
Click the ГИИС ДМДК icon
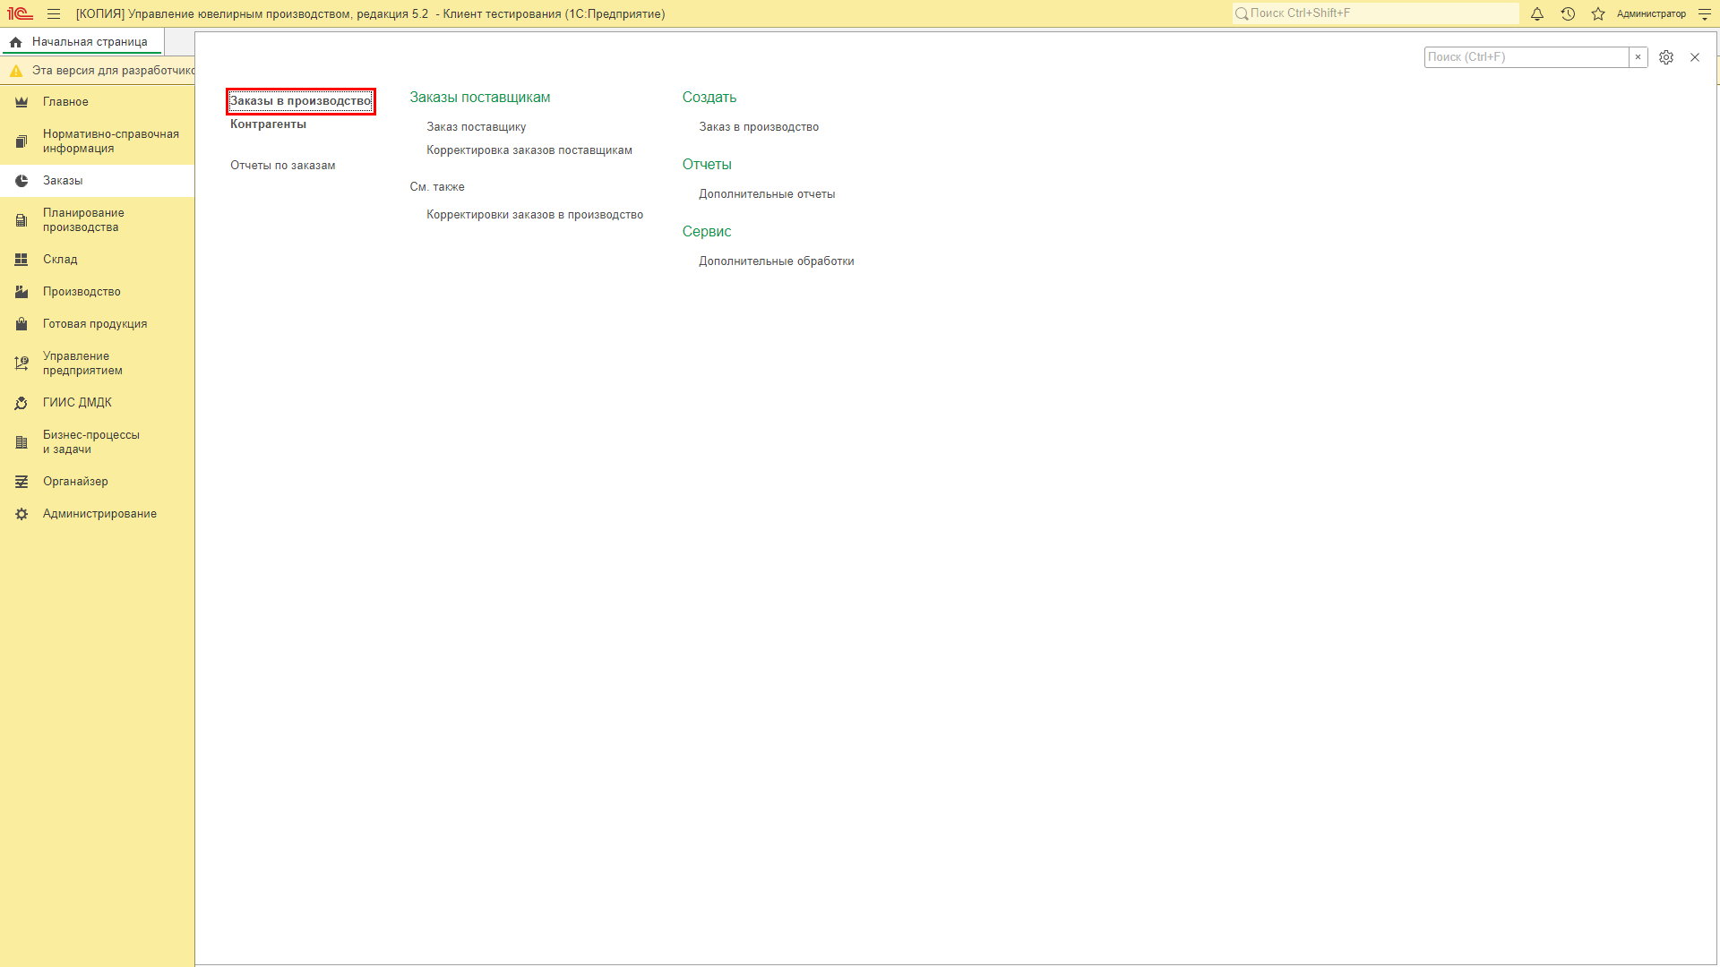(21, 403)
